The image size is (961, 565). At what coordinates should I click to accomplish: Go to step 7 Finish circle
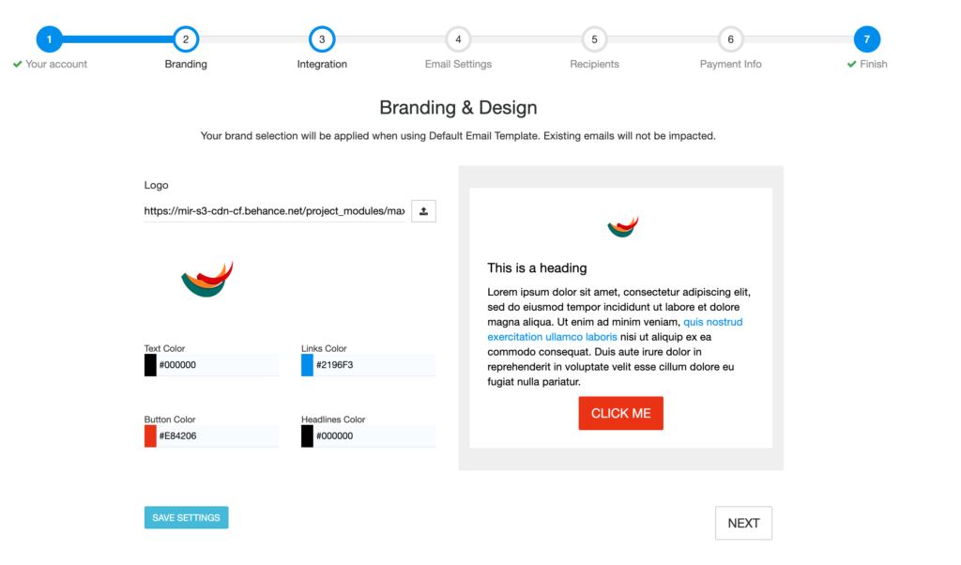[866, 39]
